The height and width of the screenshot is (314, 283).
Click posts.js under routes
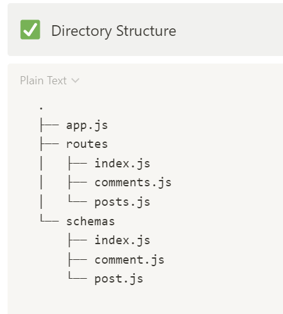(122, 202)
